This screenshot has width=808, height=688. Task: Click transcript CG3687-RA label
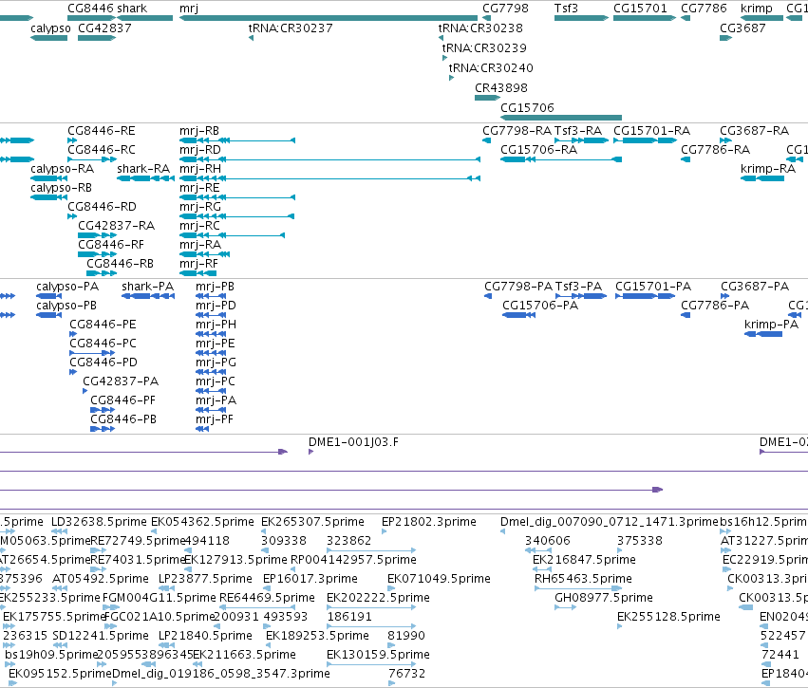click(x=755, y=131)
